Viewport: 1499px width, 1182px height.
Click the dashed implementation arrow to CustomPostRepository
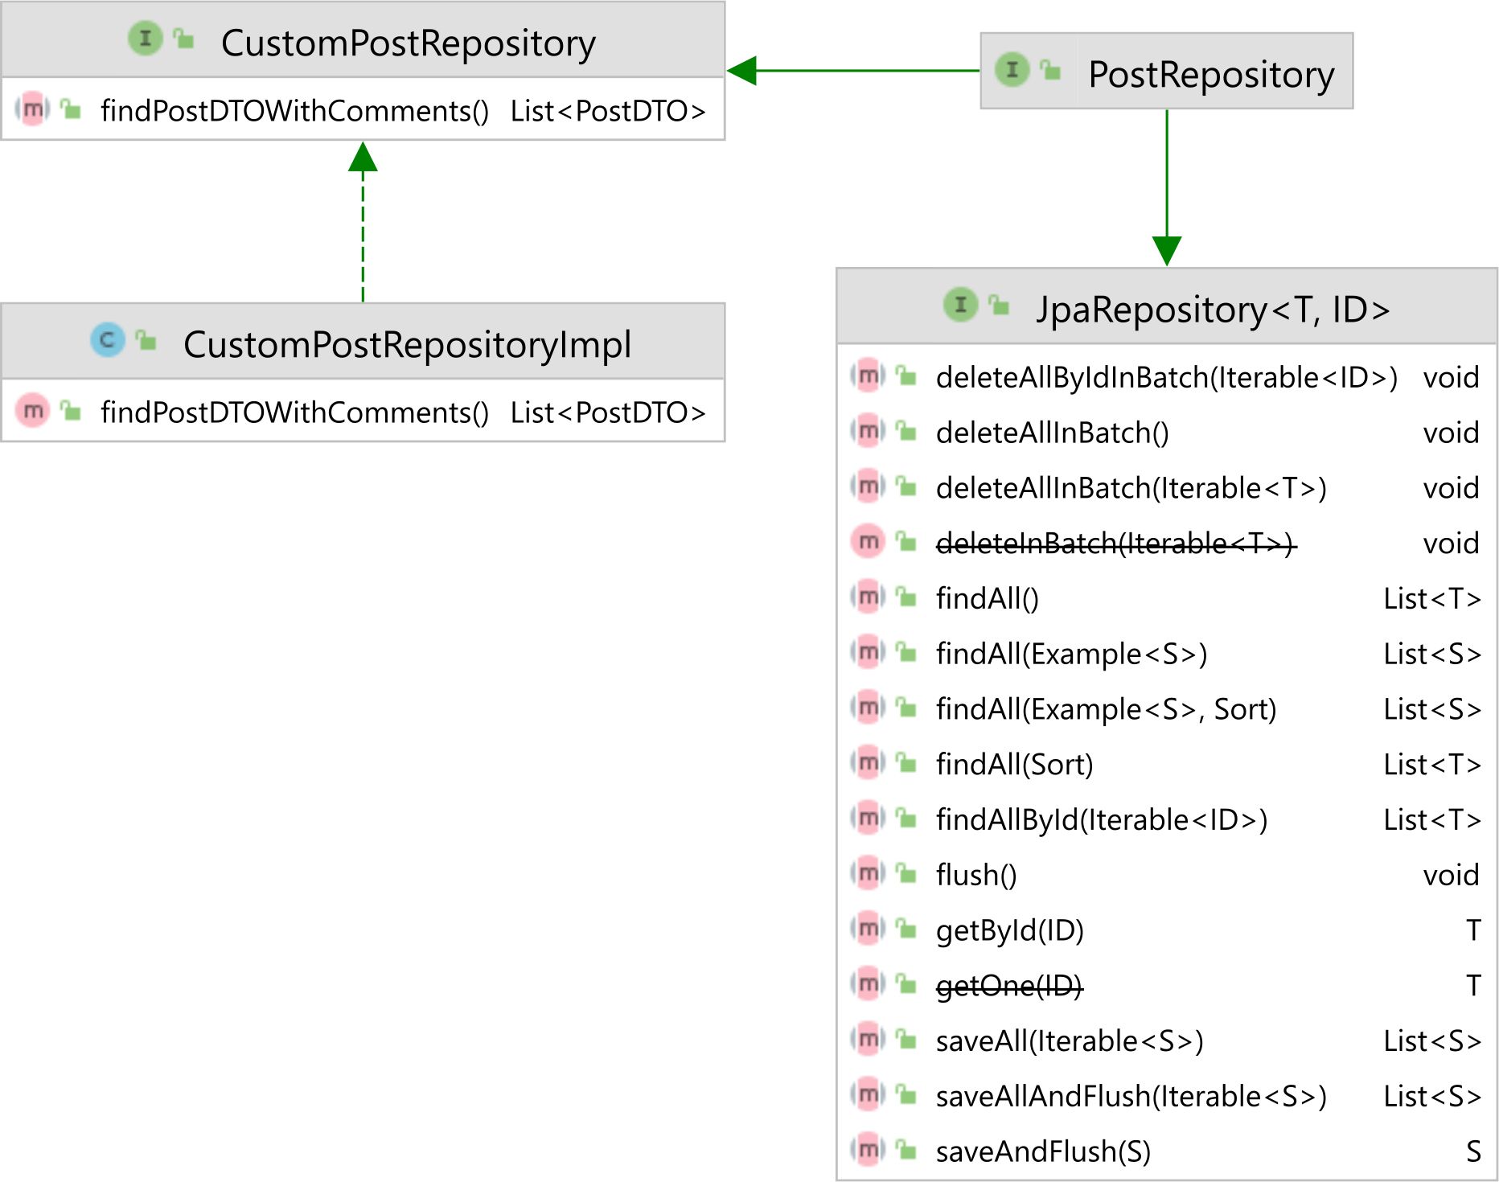(x=363, y=223)
